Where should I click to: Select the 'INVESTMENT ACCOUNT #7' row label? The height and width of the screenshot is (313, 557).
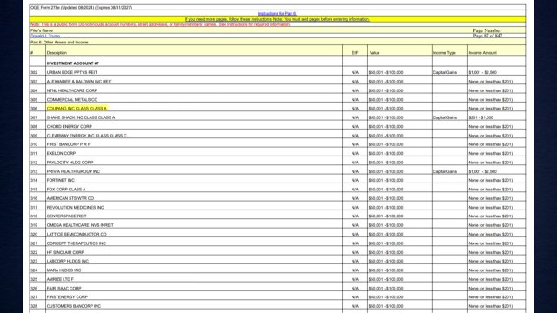click(x=73, y=63)
